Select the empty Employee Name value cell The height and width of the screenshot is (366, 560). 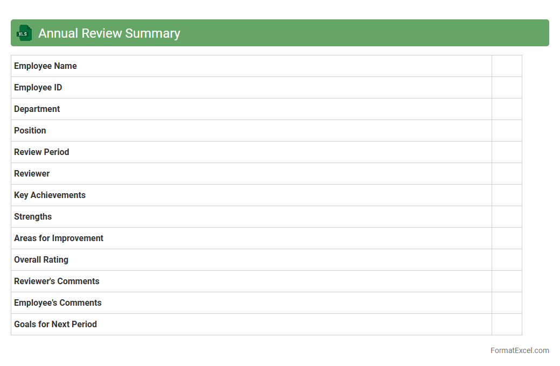506,66
